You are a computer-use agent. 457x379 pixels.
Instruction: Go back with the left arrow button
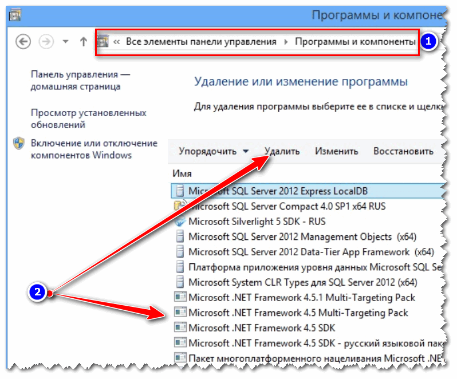pyautogui.click(x=23, y=42)
